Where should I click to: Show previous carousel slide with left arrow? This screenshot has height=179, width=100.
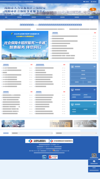(3, 45)
